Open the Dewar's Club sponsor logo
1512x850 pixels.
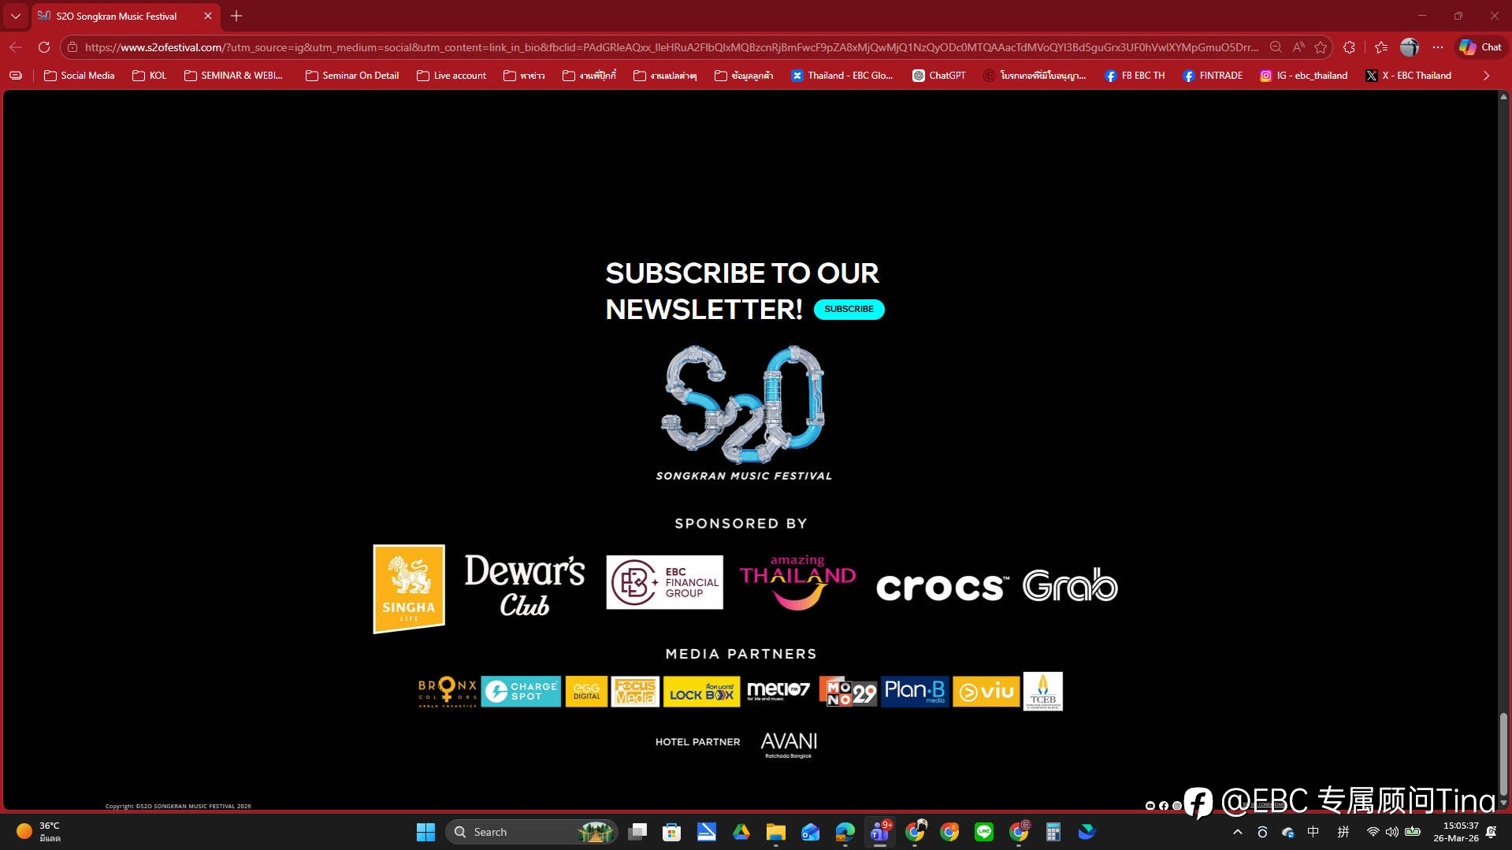point(525,585)
